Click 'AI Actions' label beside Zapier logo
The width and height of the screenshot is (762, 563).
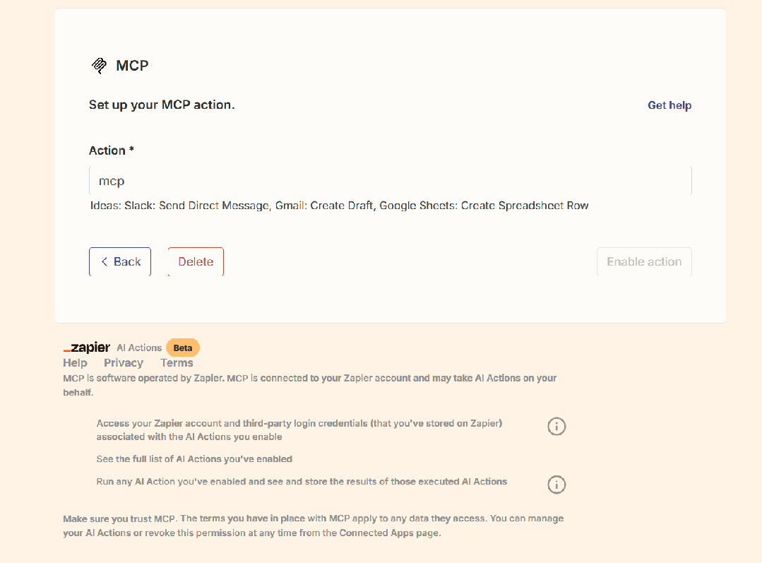tap(139, 348)
